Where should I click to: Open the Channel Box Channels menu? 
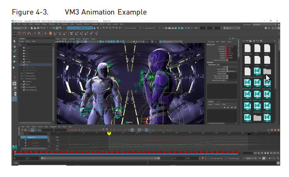(x=211, y=42)
